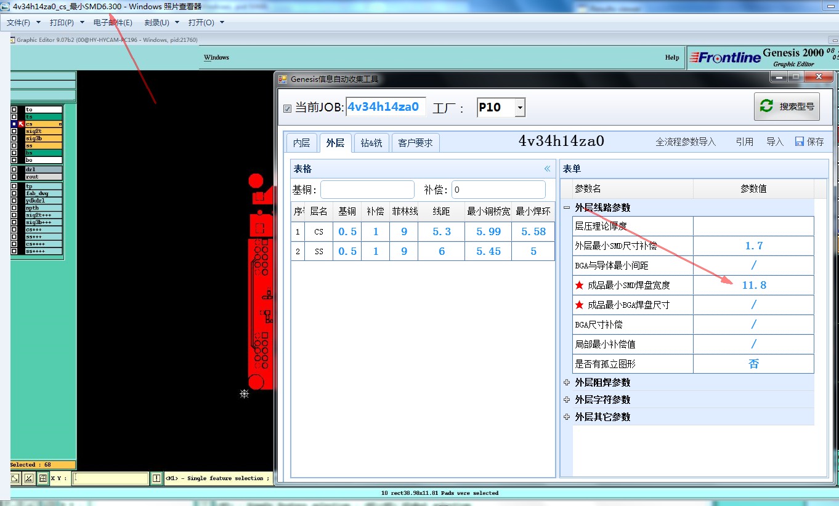The image size is (839, 506).
Task: Switch to the 内层 tab
Action: 301,143
